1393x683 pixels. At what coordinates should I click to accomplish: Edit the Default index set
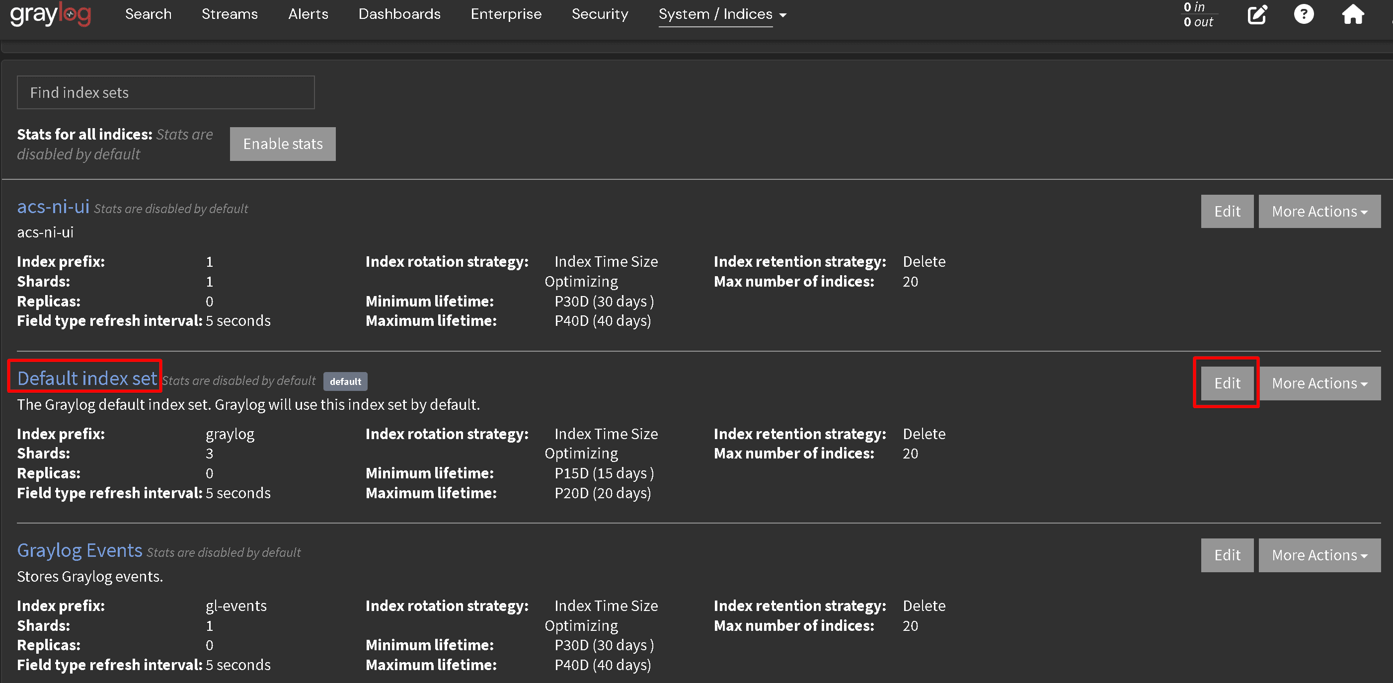pyautogui.click(x=1227, y=383)
